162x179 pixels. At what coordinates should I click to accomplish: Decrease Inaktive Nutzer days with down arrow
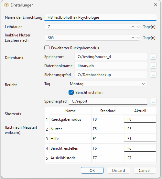pyautogui.click(x=138, y=38)
